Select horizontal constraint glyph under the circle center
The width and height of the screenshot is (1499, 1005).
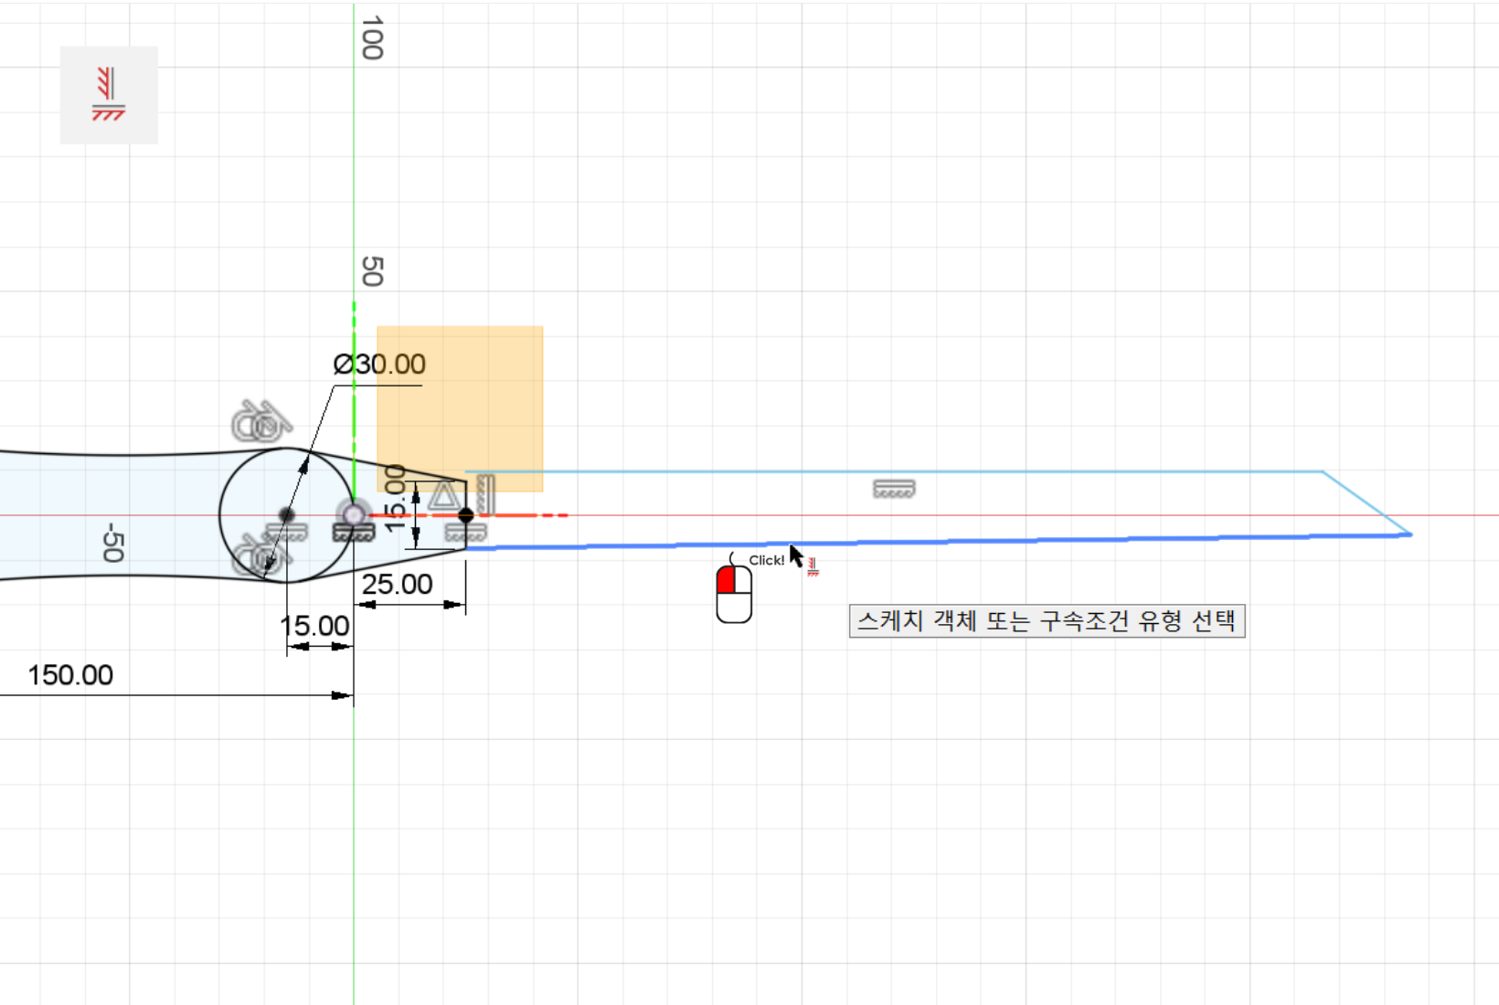[x=286, y=532]
